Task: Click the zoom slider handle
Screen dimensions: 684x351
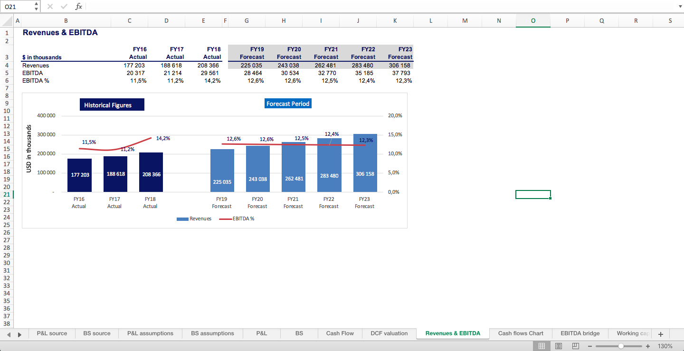Action: click(620, 346)
